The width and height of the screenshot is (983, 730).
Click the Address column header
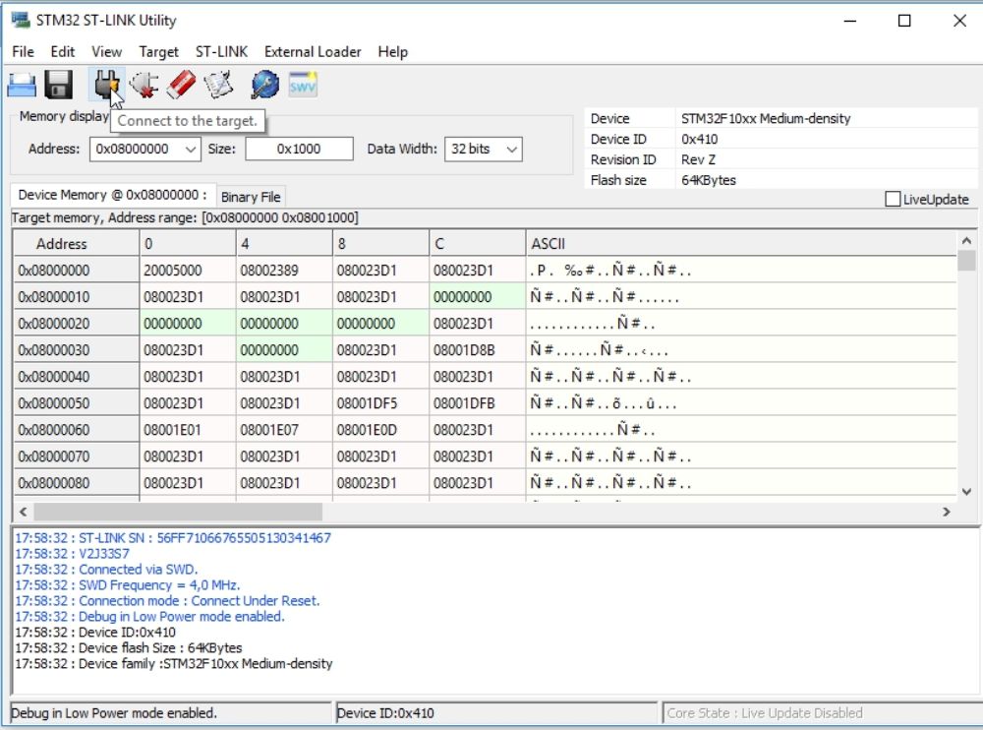pyautogui.click(x=76, y=244)
